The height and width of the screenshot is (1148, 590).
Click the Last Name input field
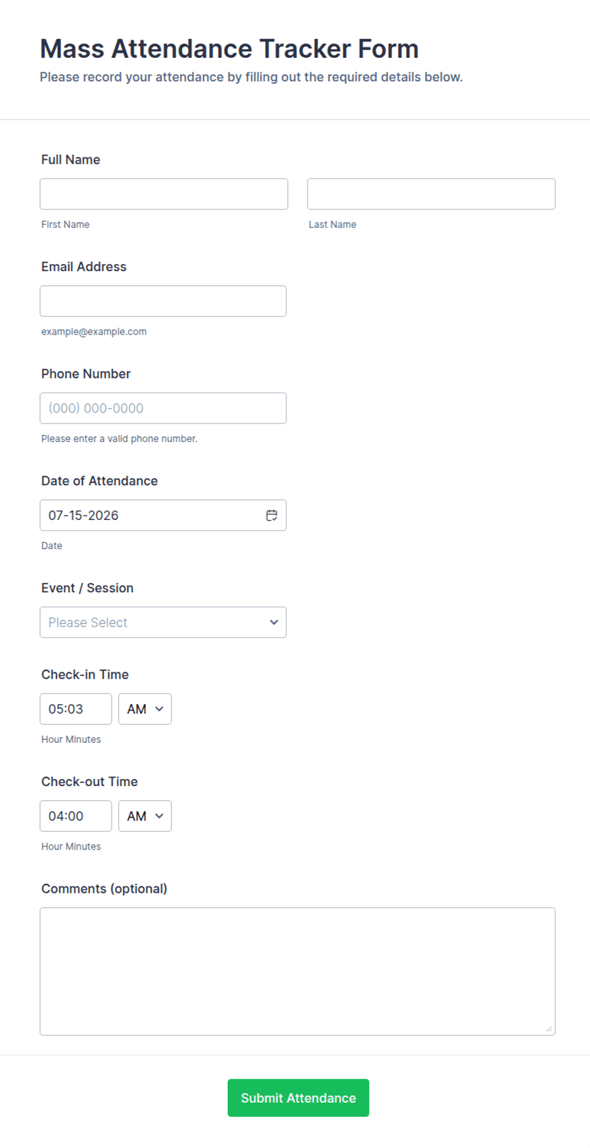coord(431,194)
